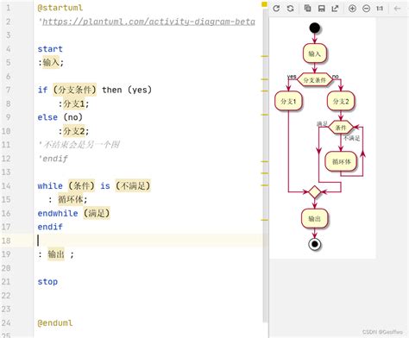The image size is (409, 338).
Task: Zoom in on the diagram preview
Action: [x=352, y=9]
